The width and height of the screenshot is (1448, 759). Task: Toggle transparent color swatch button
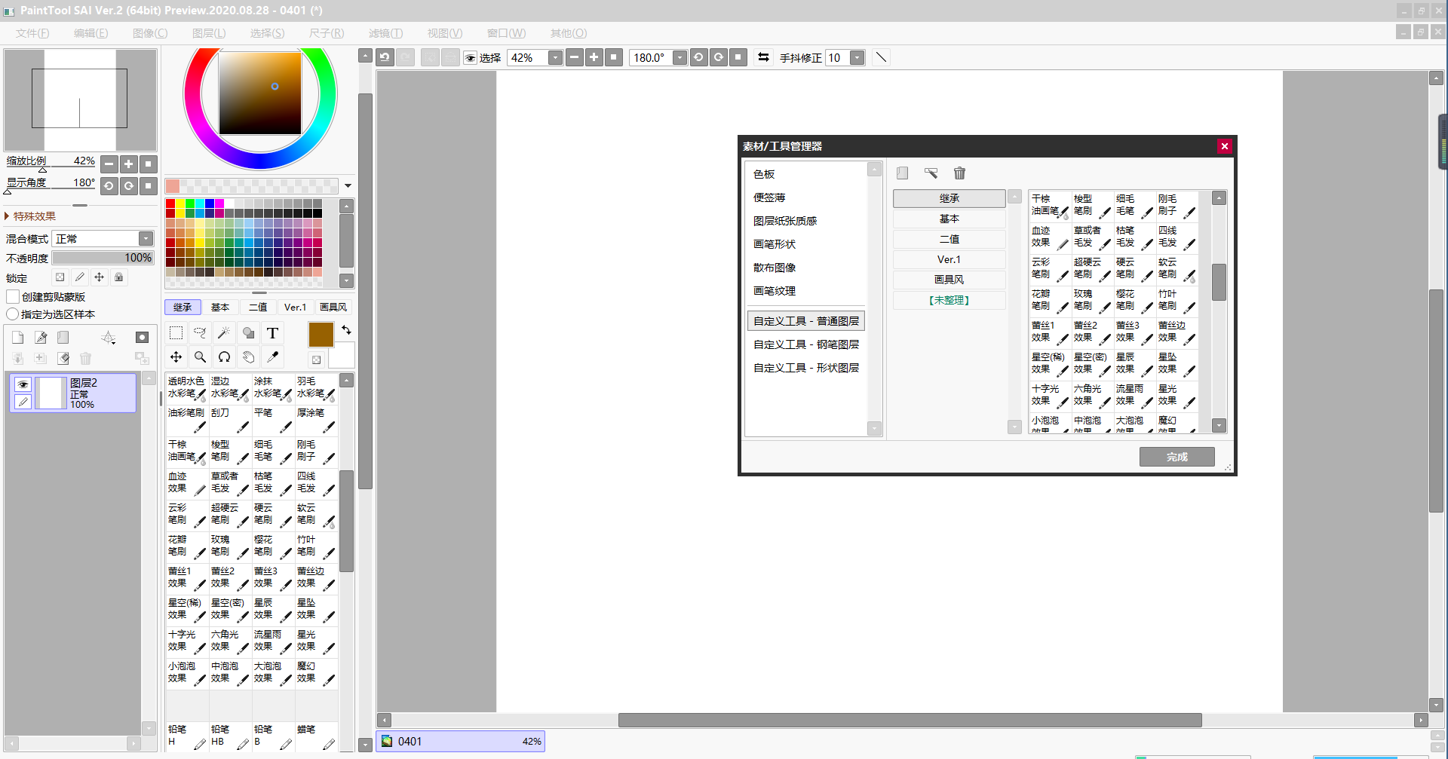tap(317, 360)
